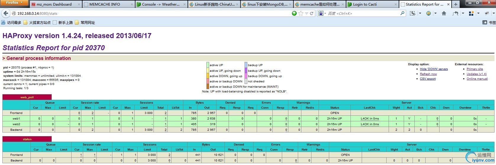The width and height of the screenshot is (496, 165).
Task: Click the active UP green legend swatch
Action: coord(208,65)
